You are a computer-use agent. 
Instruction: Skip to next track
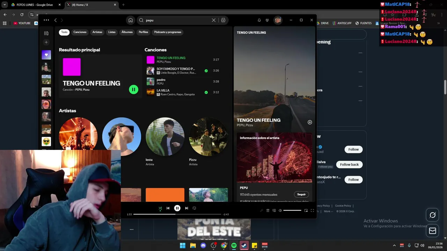coord(186,208)
